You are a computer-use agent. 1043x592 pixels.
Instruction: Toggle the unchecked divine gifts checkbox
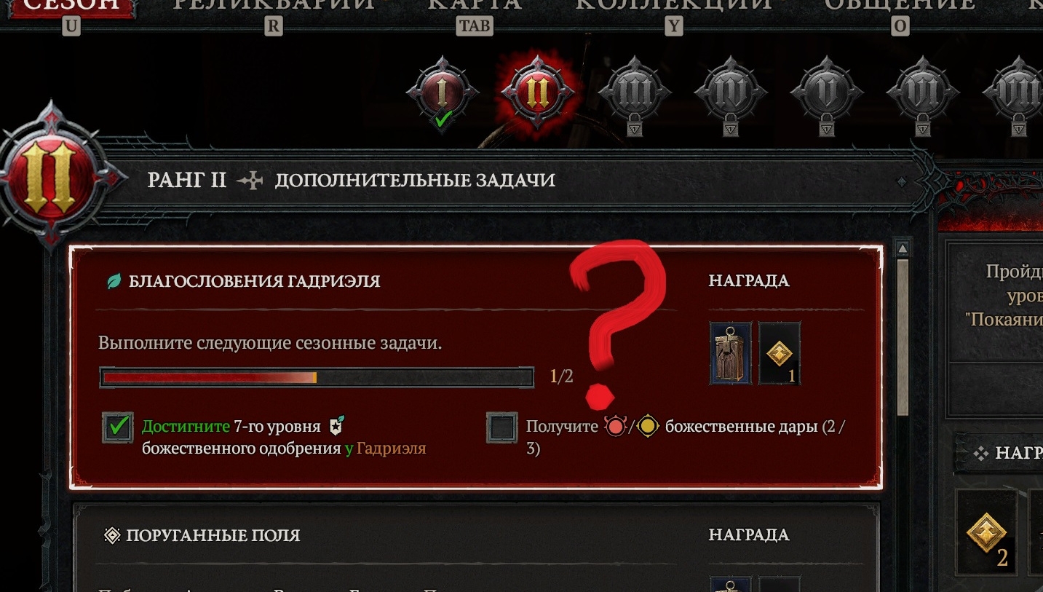tap(502, 427)
